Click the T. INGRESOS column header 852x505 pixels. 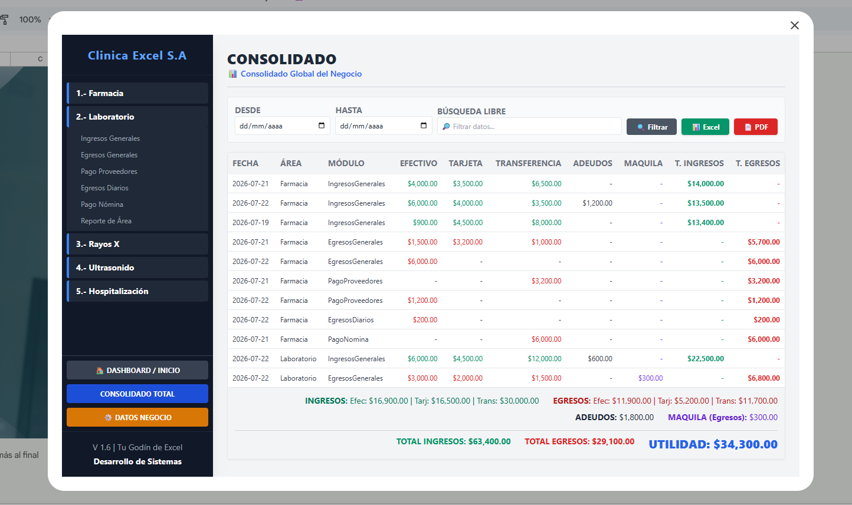point(699,163)
